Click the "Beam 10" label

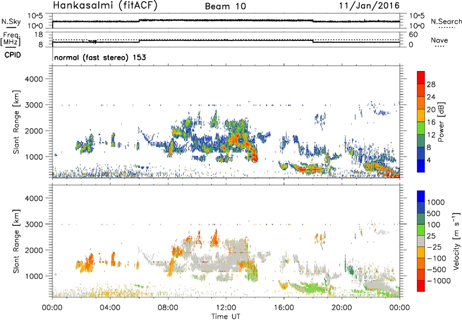[225, 6]
